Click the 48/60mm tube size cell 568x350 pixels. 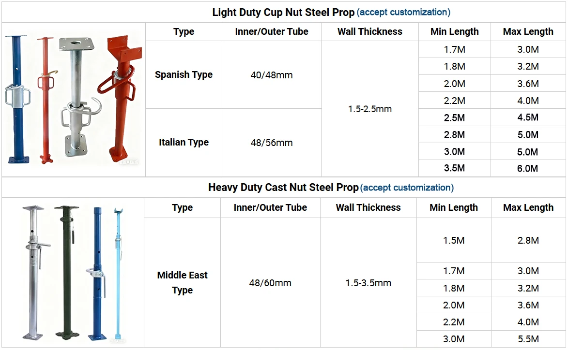pyautogui.click(x=270, y=283)
